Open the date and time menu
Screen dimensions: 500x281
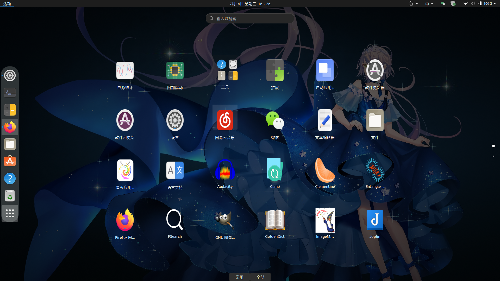pyautogui.click(x=250, y=4)
